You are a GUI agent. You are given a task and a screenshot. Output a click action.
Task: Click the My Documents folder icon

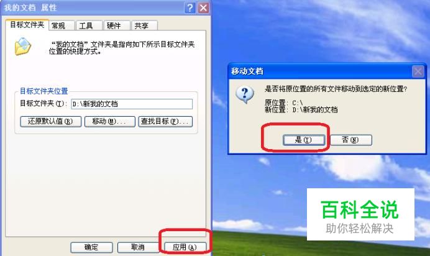23,47
